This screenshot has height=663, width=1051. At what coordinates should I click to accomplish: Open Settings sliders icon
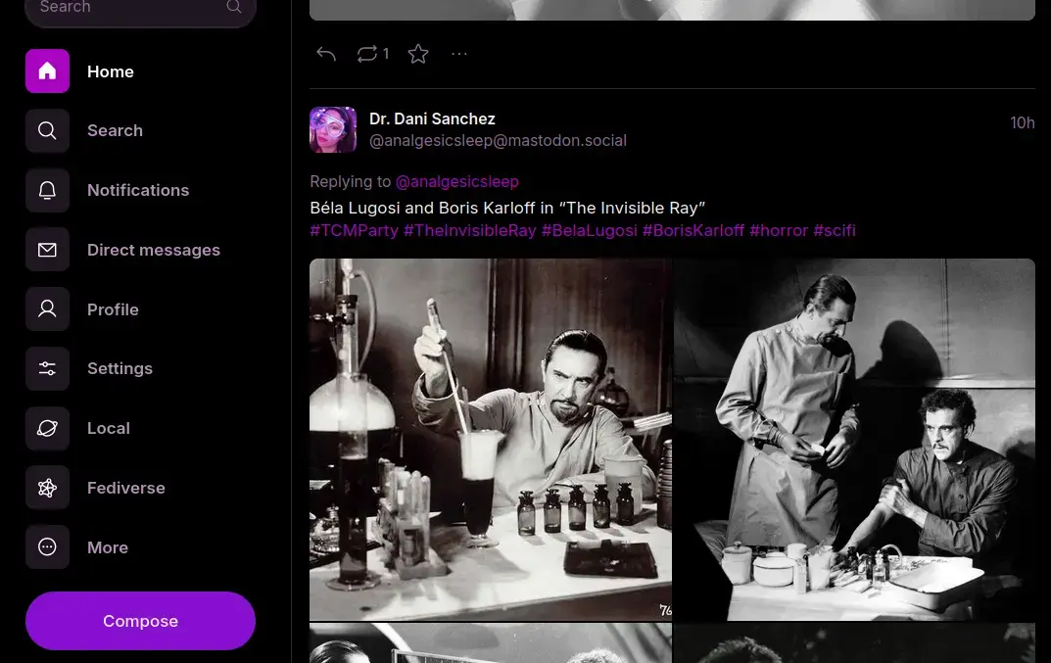(47, 368)
